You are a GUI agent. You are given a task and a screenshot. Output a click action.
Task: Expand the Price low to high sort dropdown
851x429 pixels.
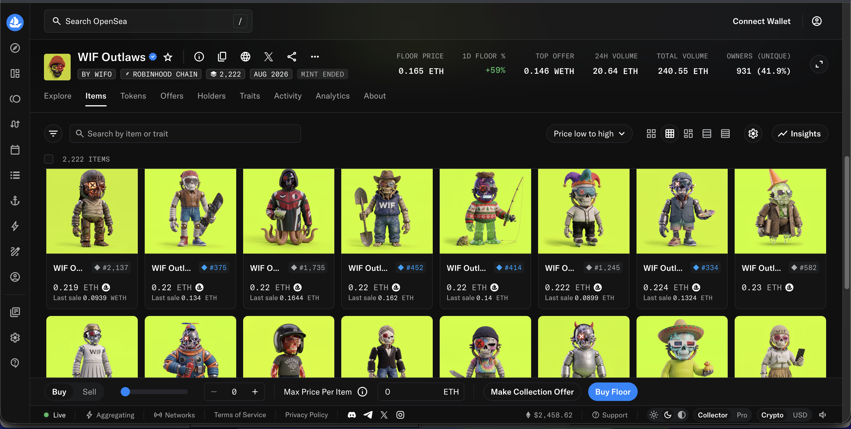coord(589,134)
